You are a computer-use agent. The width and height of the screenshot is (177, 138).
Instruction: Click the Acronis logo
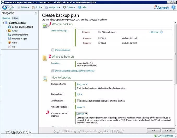162,7
